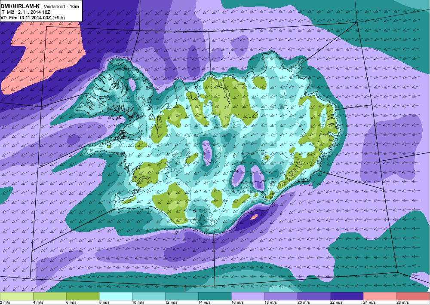Pick the olive green 6 m/s legend swatch
Viewport: 430px width, 305px height.
[x=83, y=296]
